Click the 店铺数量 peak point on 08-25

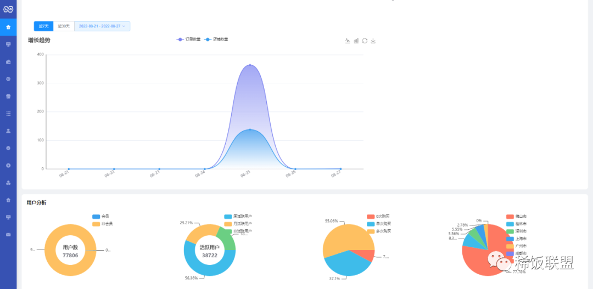[x=250, y=129]
